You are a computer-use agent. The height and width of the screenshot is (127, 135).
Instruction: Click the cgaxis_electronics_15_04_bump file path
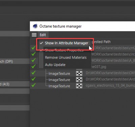click(x=110, y=86)
